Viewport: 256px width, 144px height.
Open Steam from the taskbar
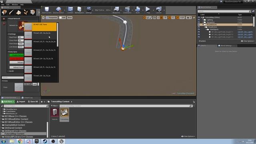click(45, 141)
